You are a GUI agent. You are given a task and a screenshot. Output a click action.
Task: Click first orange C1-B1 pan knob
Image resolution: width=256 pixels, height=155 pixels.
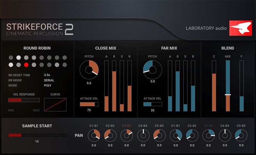pyautogui.click(x=94, y=135)
